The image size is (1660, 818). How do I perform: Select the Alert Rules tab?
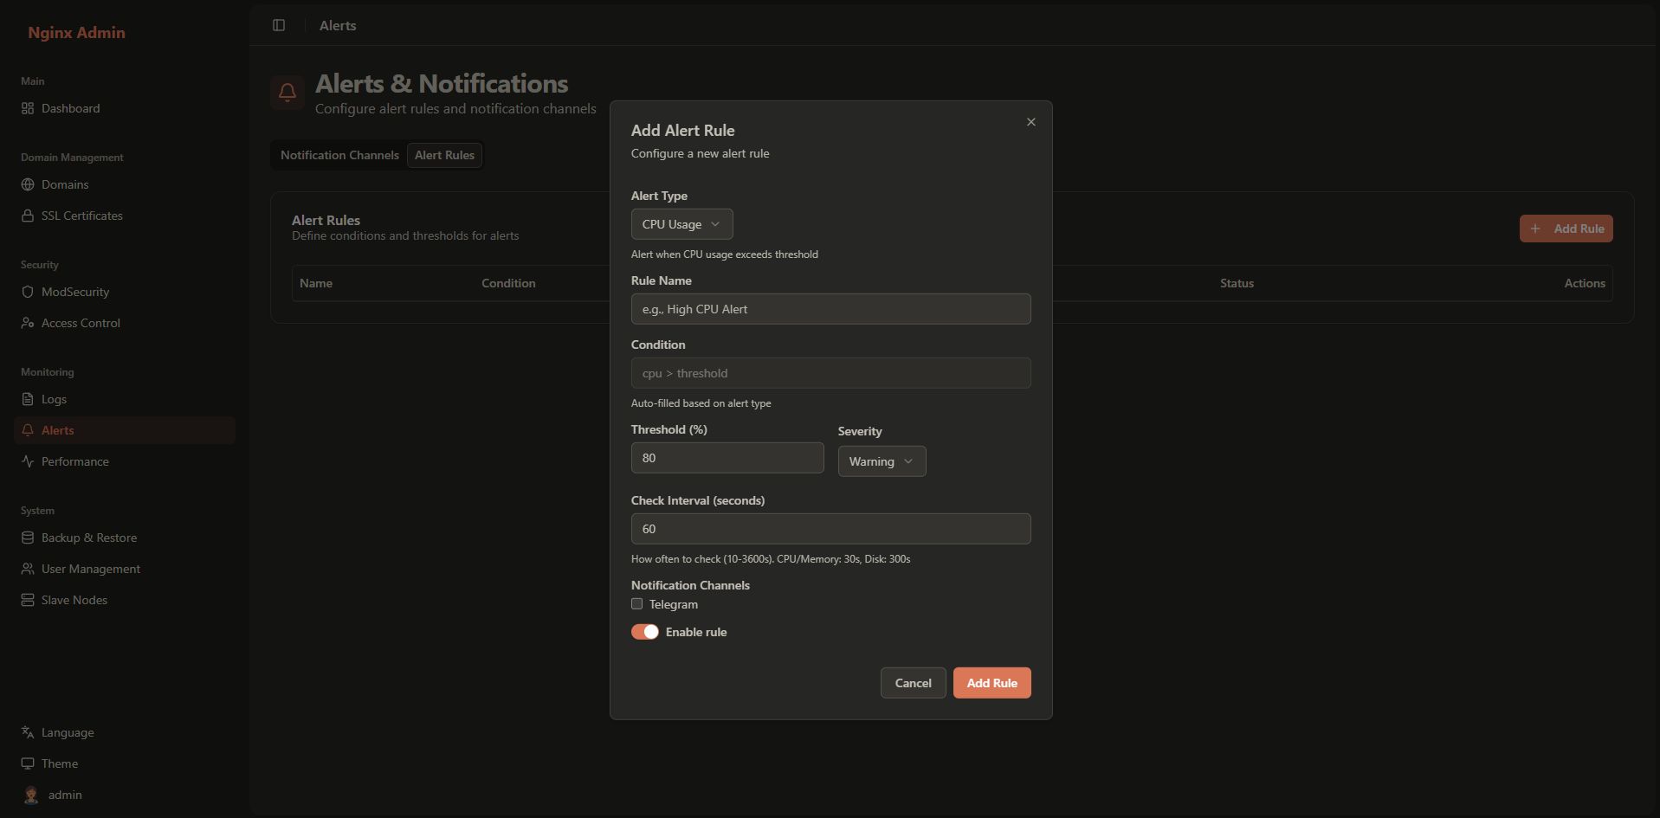click(444, 155)
